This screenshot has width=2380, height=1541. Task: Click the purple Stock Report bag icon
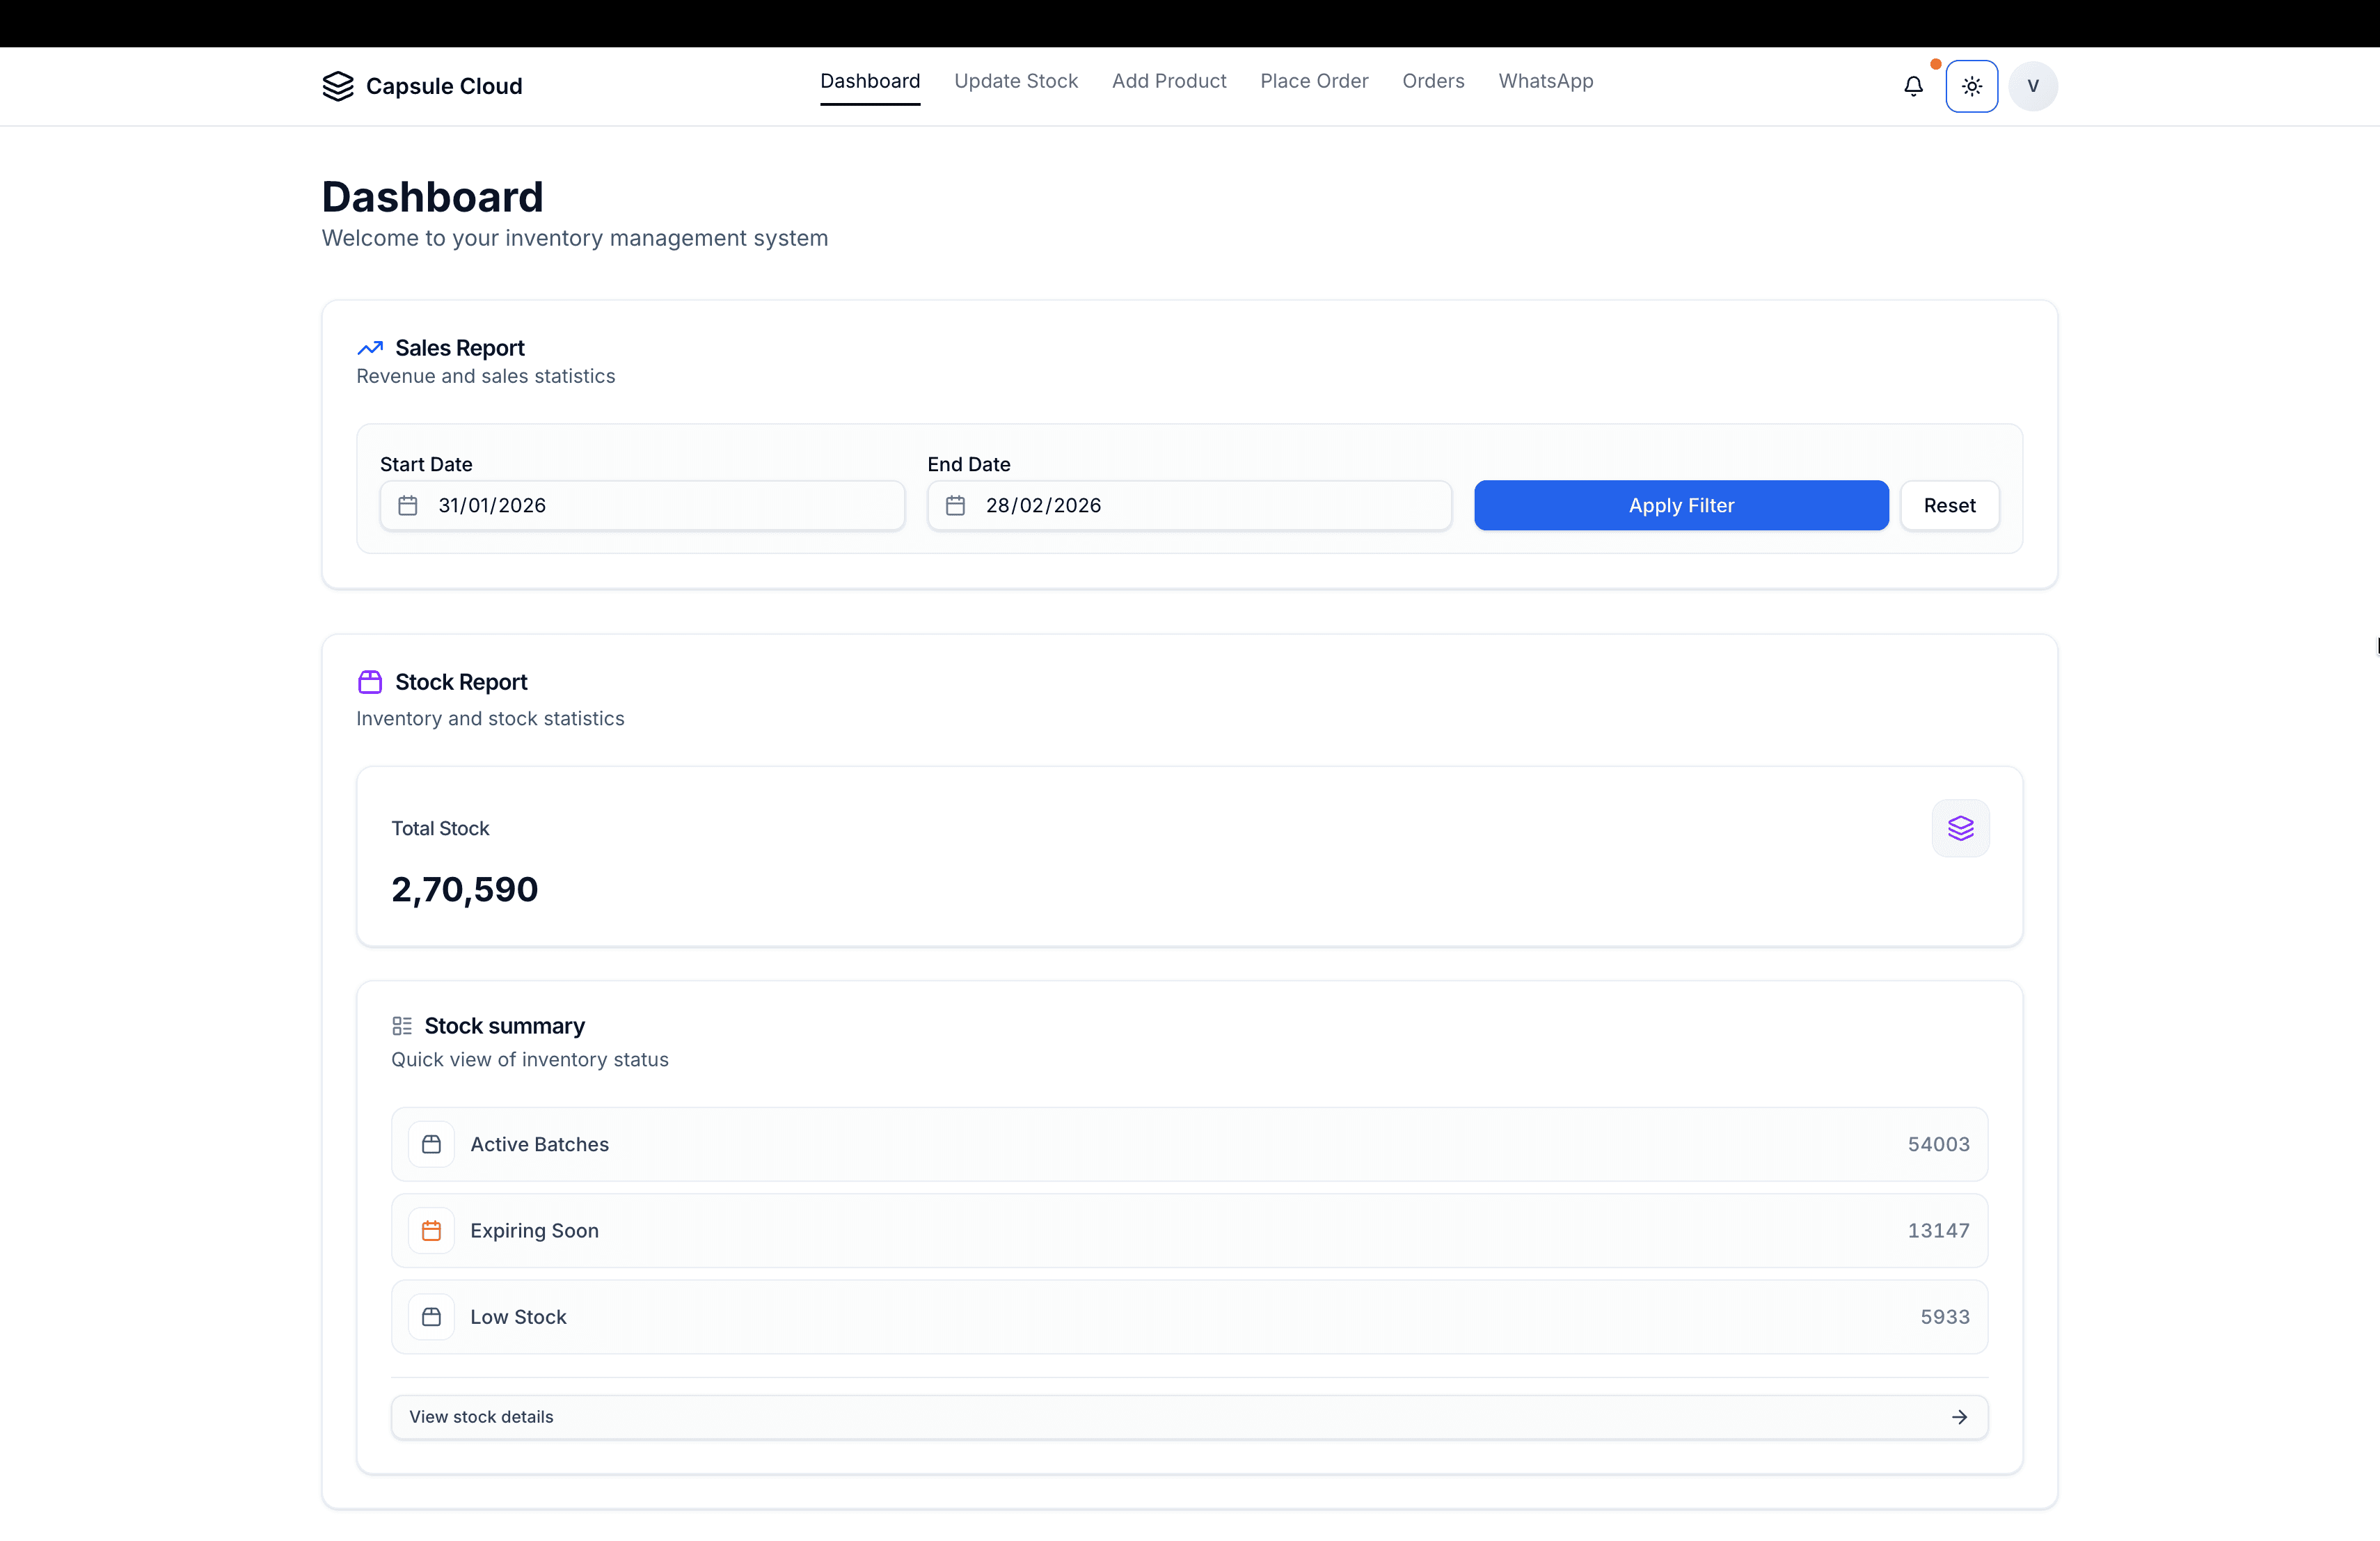tap(370, 681)
